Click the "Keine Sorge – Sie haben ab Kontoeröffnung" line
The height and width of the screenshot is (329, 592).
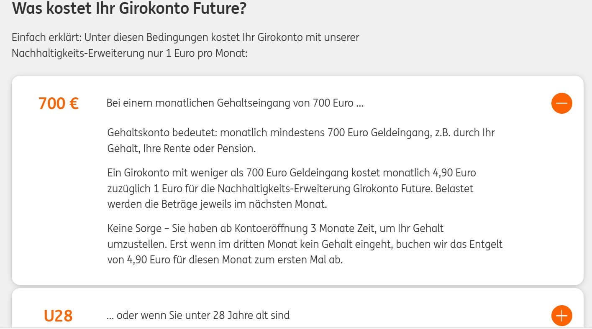[x=275, y=228]
